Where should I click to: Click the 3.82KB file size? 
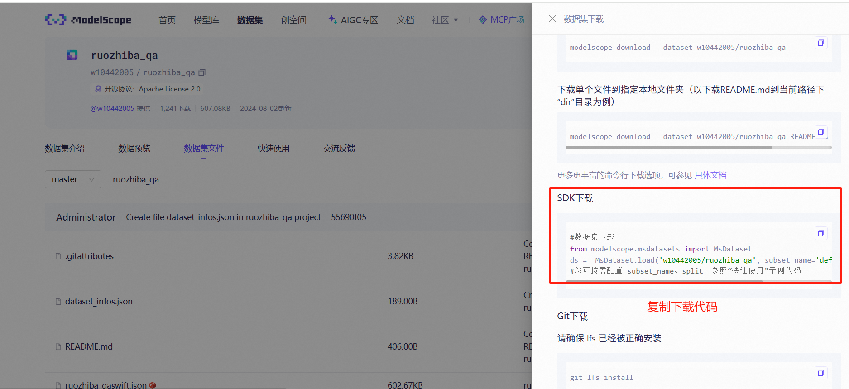(x=400, y=256)
